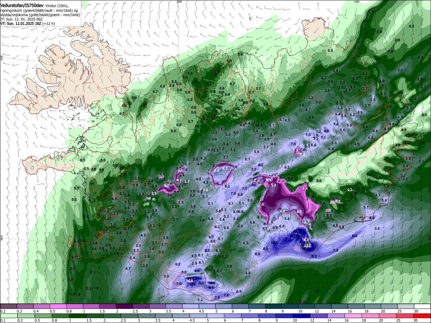Pick the gray-teal 16–18 swatch, upper legend row

pos(356,306)
